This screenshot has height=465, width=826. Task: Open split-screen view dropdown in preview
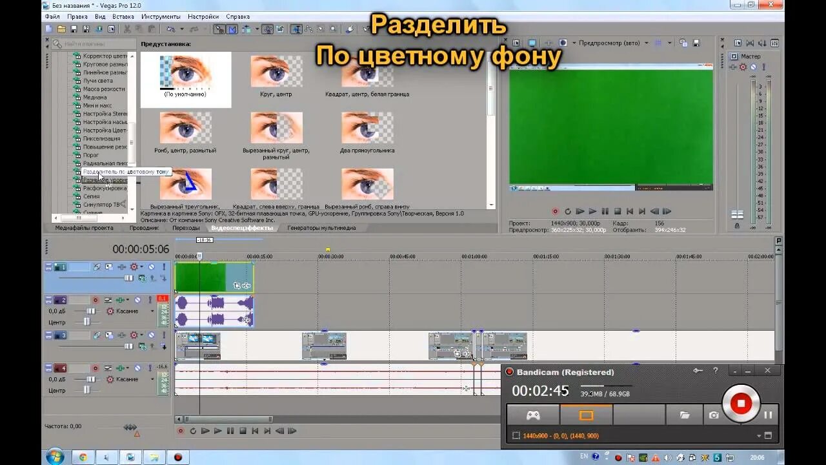(x=574, y=43)
